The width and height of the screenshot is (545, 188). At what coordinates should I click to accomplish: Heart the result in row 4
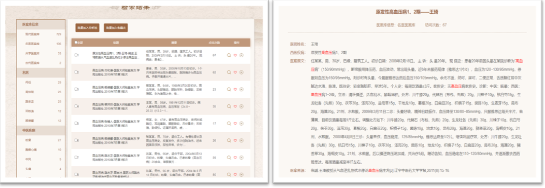[235, 106]
